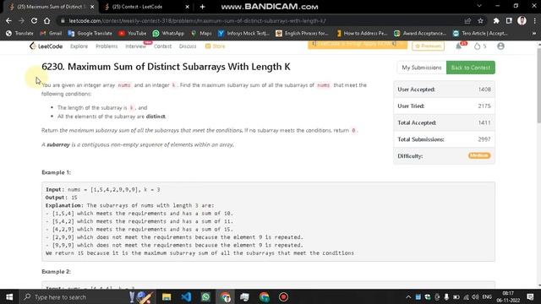
Task: Reload the LeetCode page
Action: pyautogui.click(x=34, y=20)
